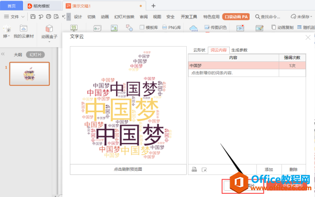Click 查找命令 search box
Viewport: 315px width, 197px height.
[x=267, y=17]
